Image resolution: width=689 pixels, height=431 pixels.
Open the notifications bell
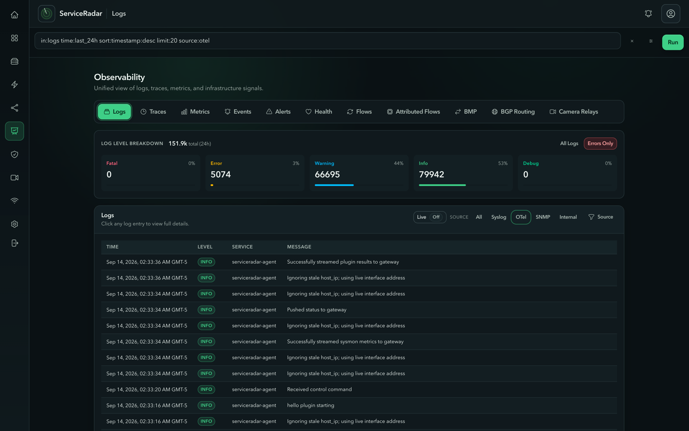click(x=648, y=14)
